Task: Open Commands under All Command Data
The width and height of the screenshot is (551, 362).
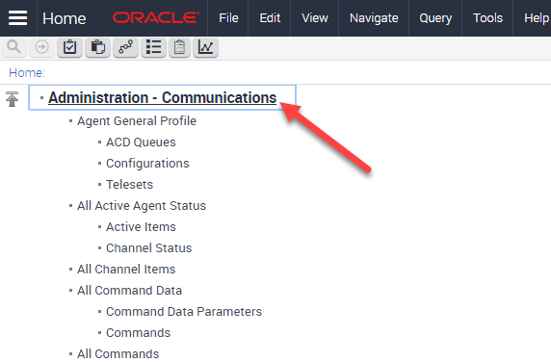Action: click(x=138, y=333)
